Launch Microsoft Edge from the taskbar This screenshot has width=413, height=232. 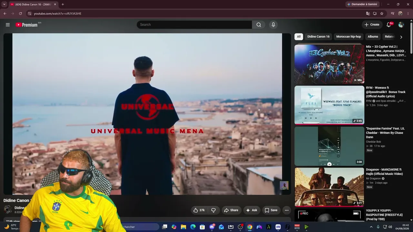pos(193,227)
